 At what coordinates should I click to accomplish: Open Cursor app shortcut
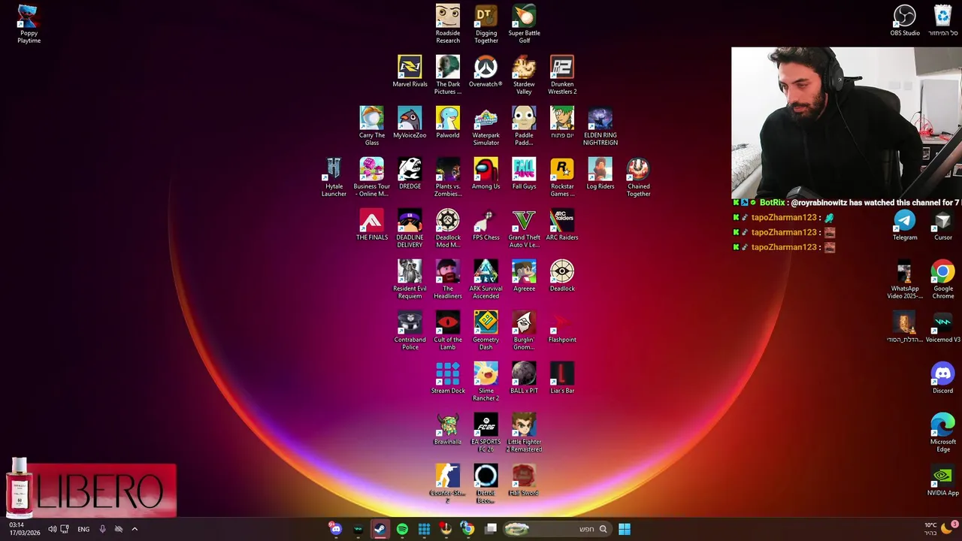tap(943, 225)
